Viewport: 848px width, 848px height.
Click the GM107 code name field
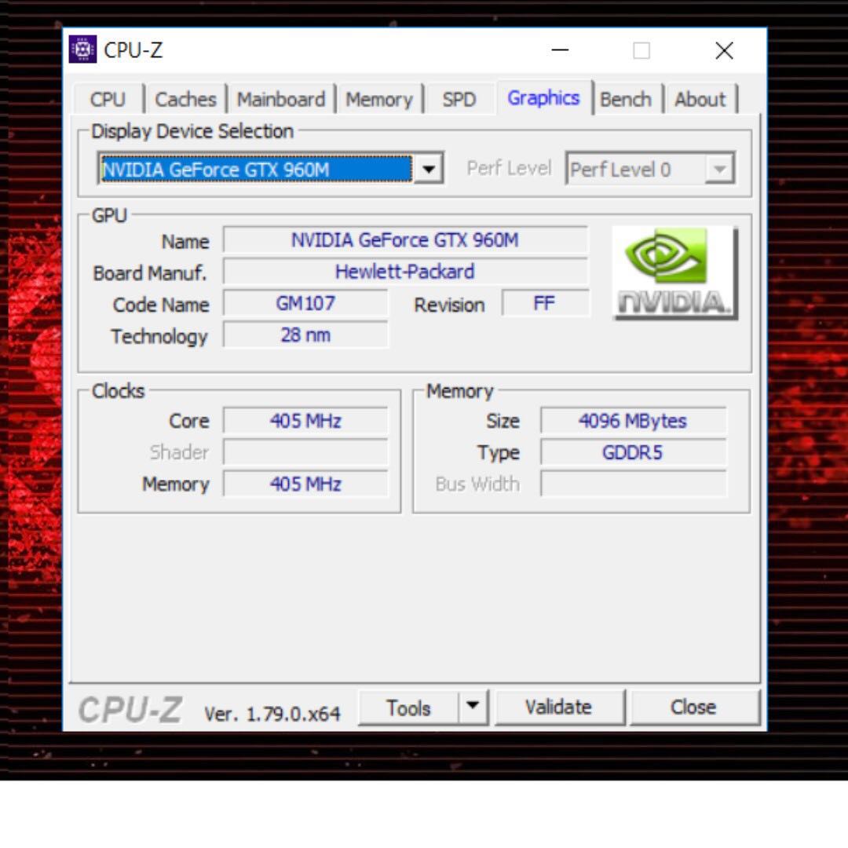pos(305,303)
